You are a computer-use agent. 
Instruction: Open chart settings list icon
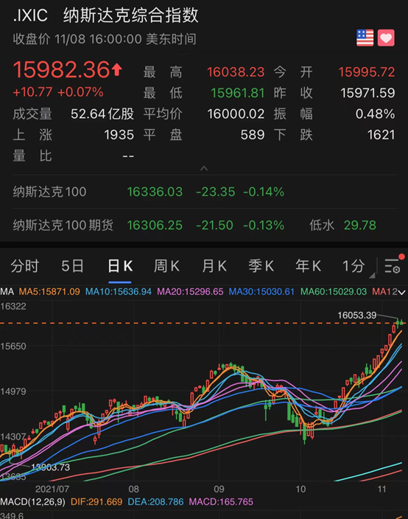393,266
